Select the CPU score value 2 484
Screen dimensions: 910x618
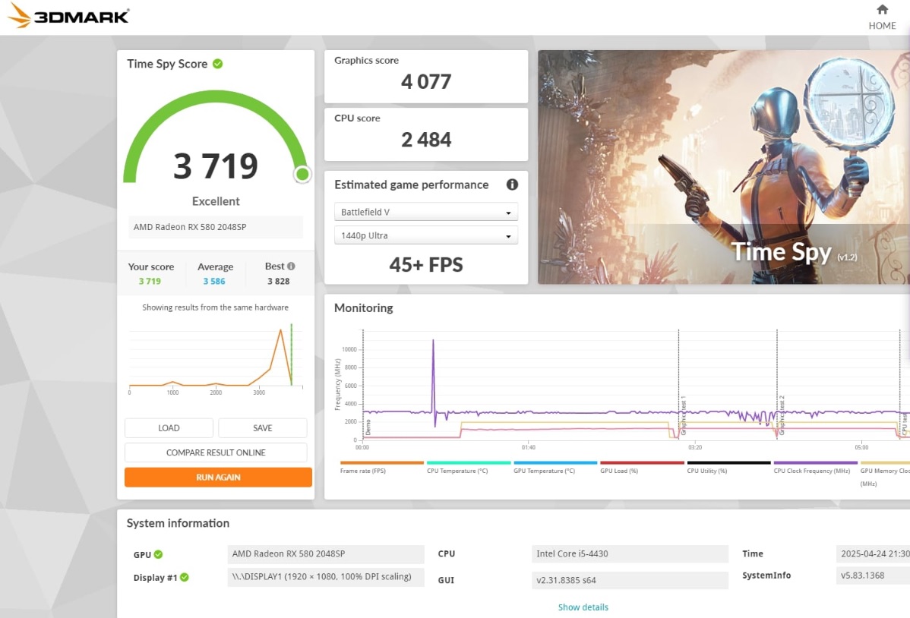pos(426,140)
